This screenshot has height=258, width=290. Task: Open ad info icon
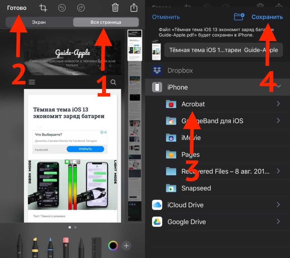[102, 132]
